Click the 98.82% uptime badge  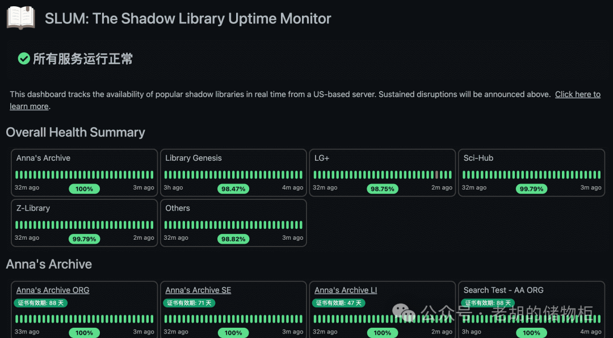pyautogui.click(x=233, y=239)
